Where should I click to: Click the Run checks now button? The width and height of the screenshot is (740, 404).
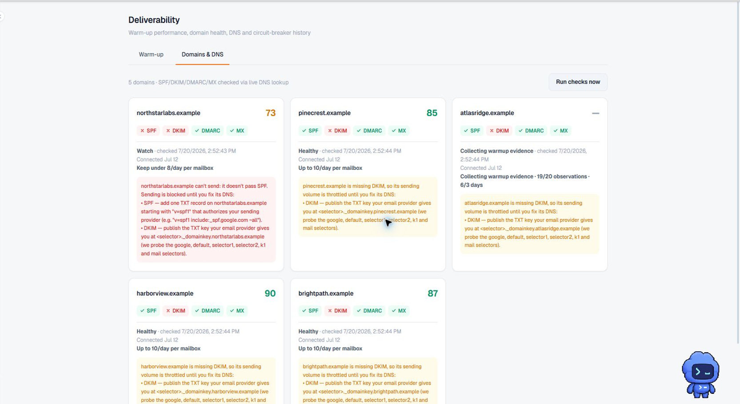click(x=578, y=82)
